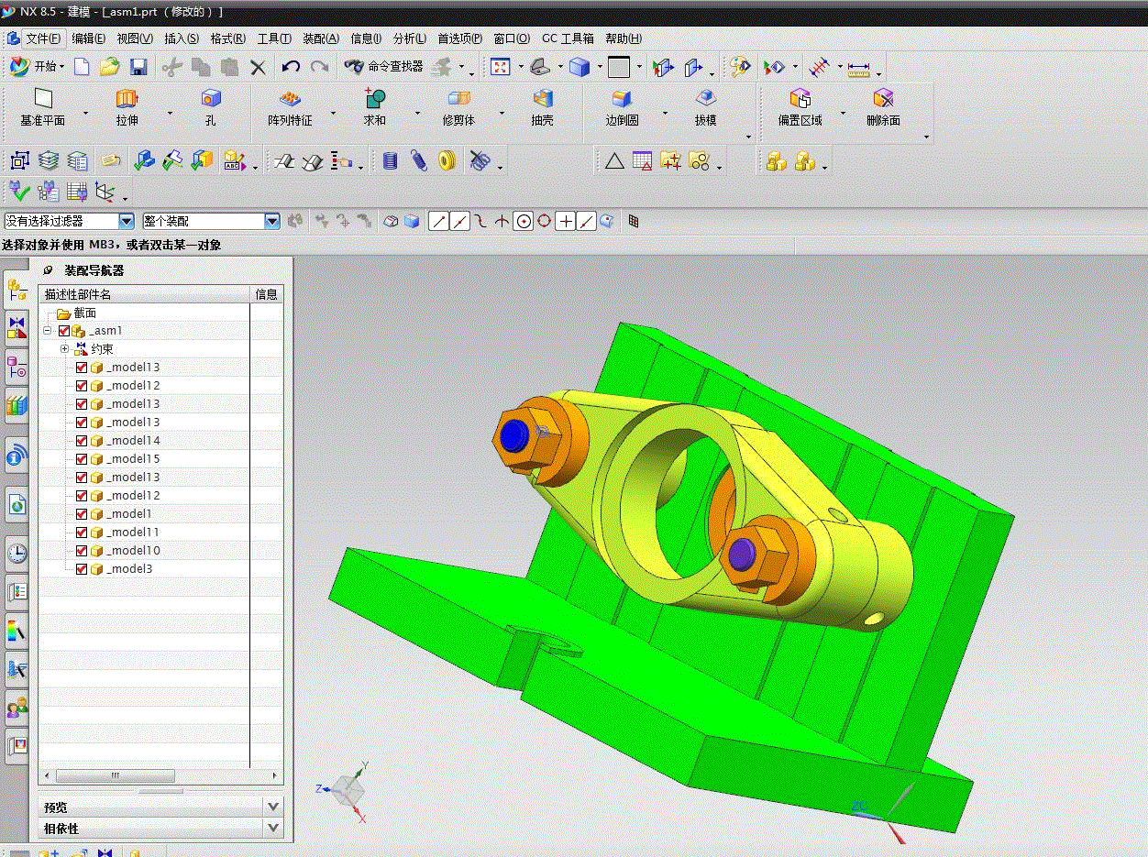The width and height of the screenshot is (1148, 857).
Task: Uncheck the _model11 component checkbox
Action: point(82,533)
